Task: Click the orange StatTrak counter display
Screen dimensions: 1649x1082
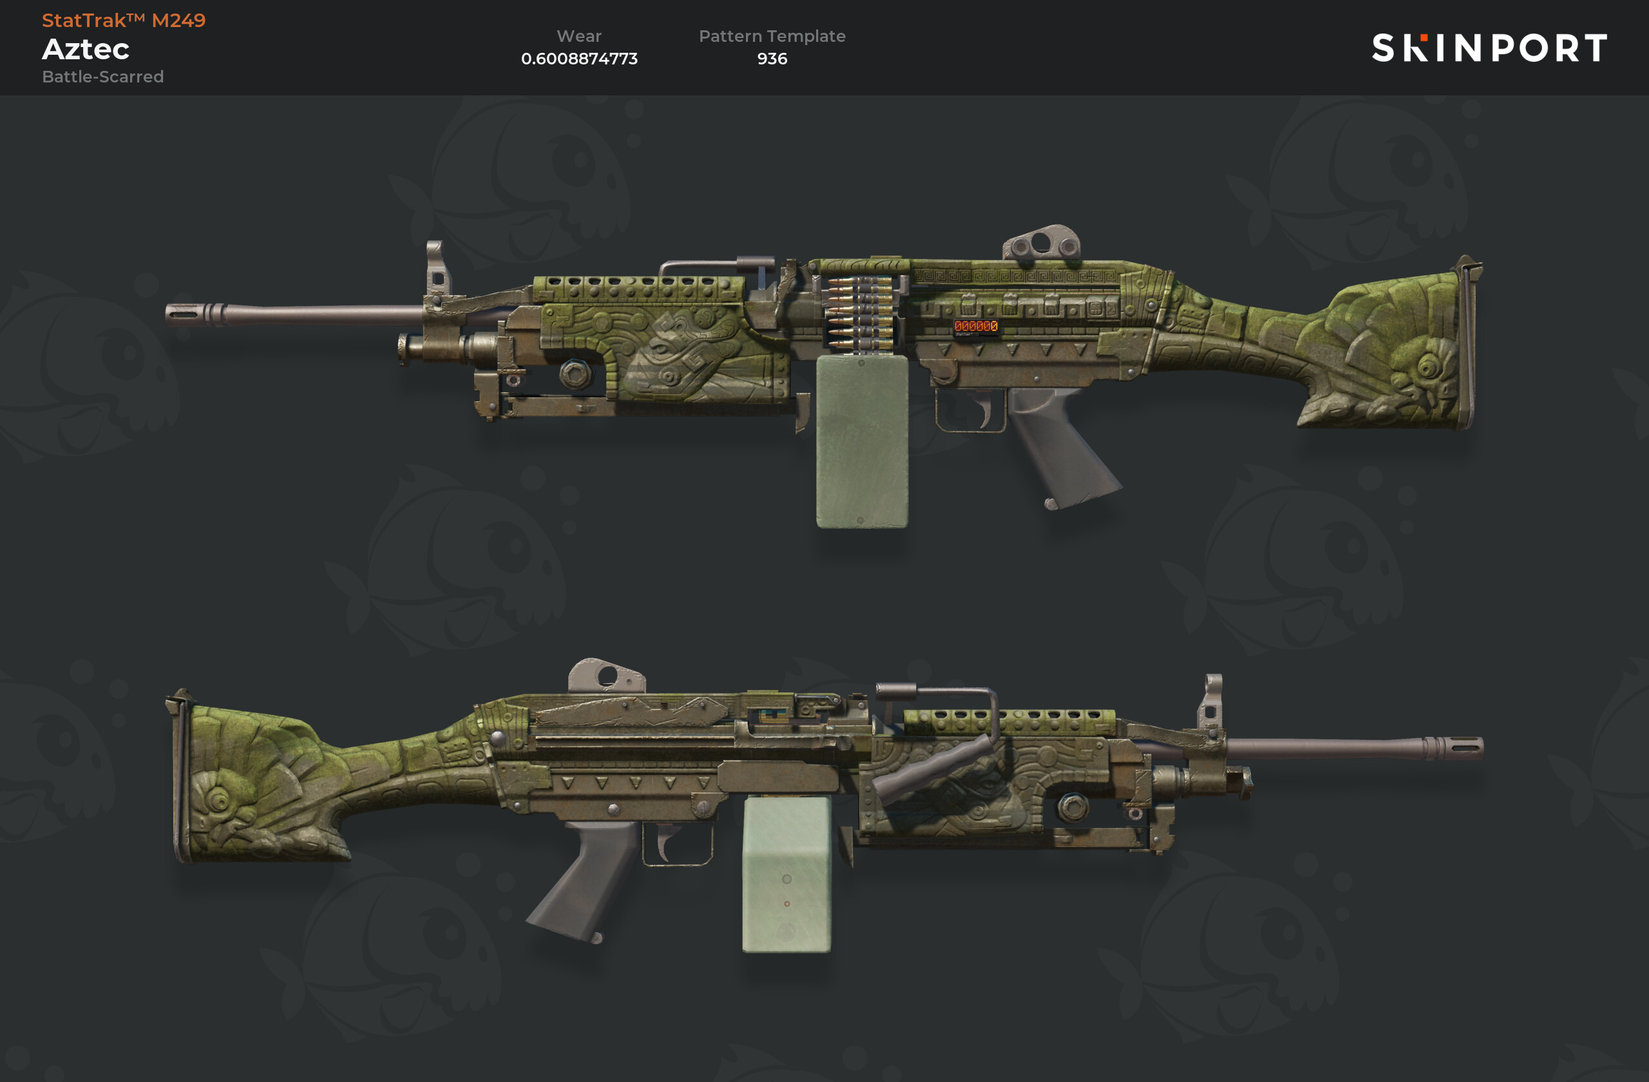Action: point(975,327)
